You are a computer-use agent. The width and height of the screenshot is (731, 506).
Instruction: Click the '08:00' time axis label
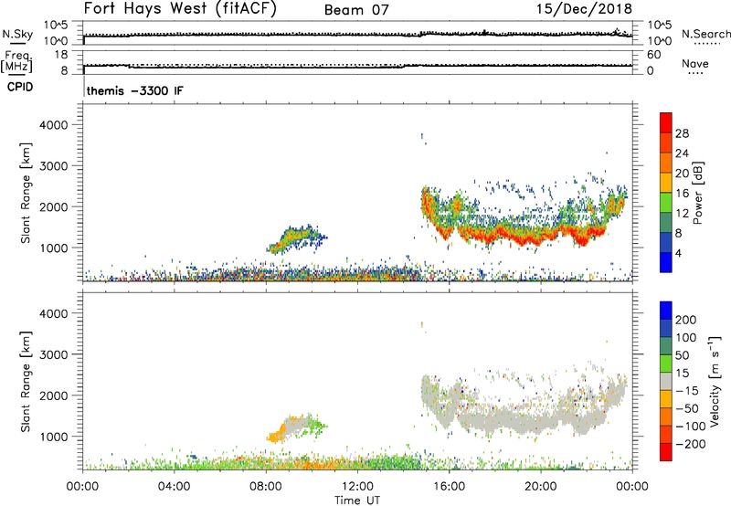pos(266,486)
